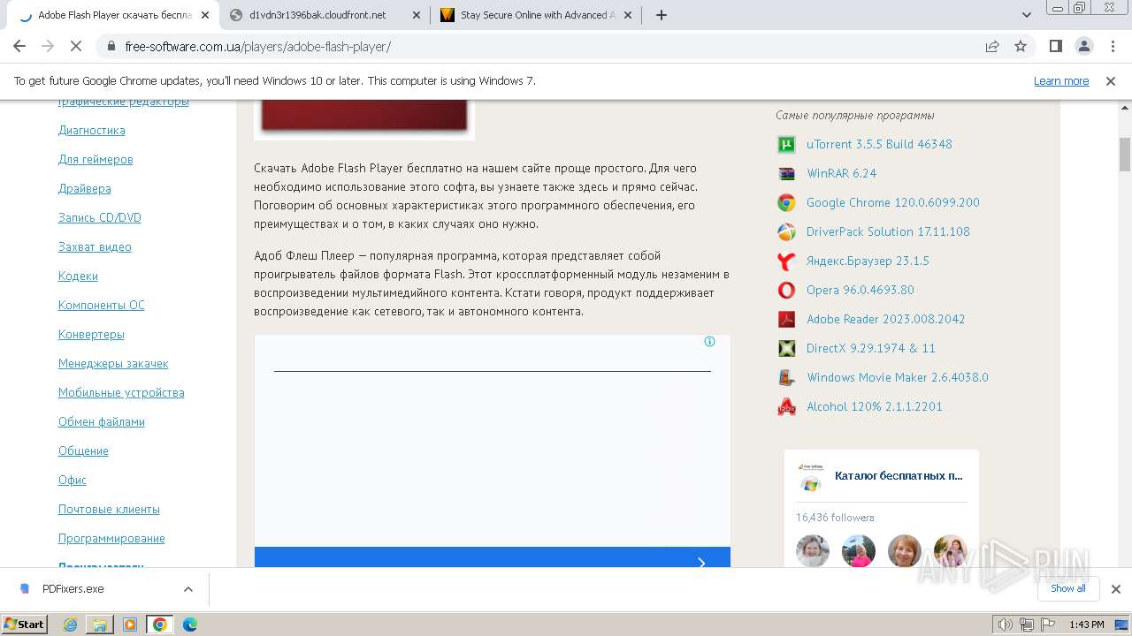Click the Alcohol 120% icon
This screenshot has height=636, width=1132.
pyautogui.click(x=786, y=407)
